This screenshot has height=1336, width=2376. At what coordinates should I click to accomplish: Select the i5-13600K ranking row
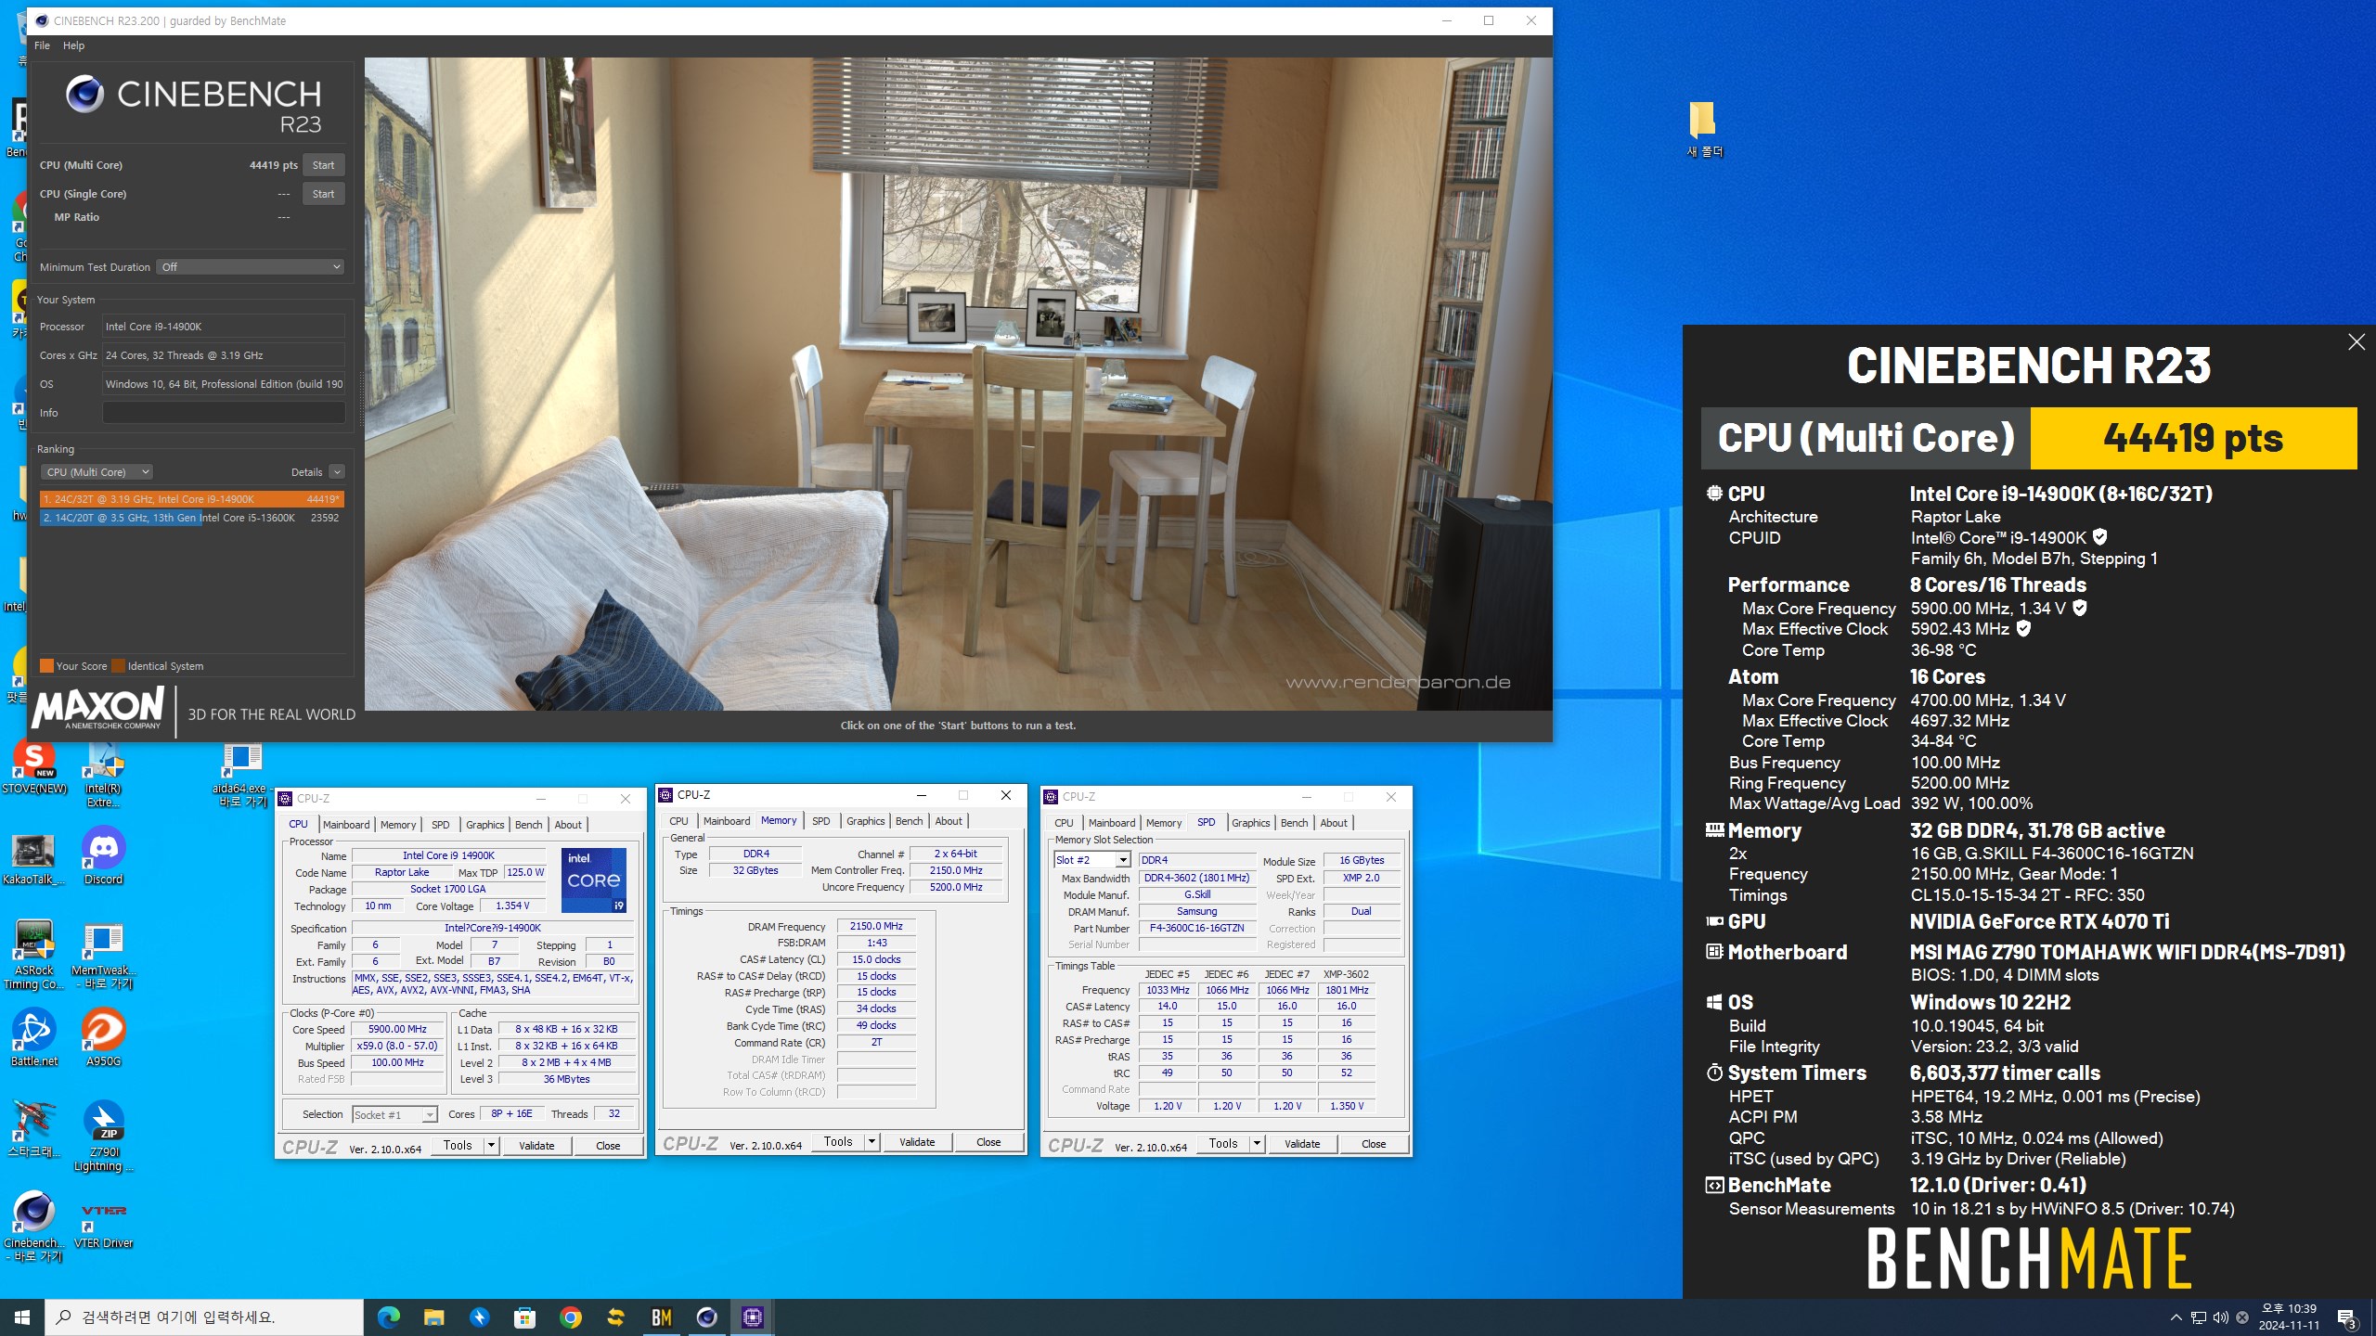tap(191, 518)
